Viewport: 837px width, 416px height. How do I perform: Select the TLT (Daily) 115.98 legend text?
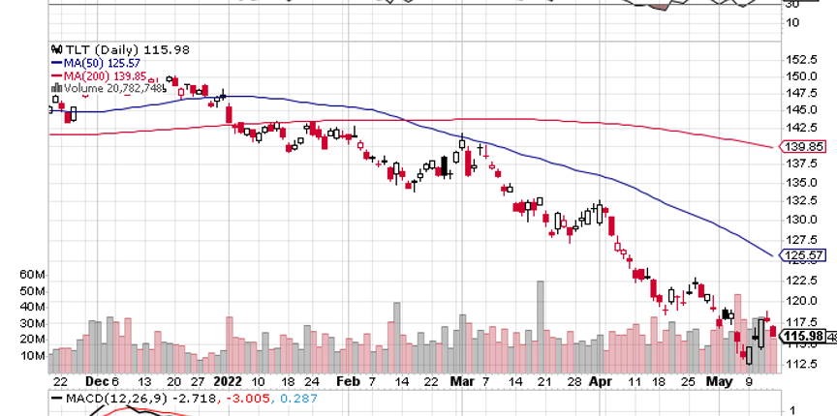tap(127, 49)
